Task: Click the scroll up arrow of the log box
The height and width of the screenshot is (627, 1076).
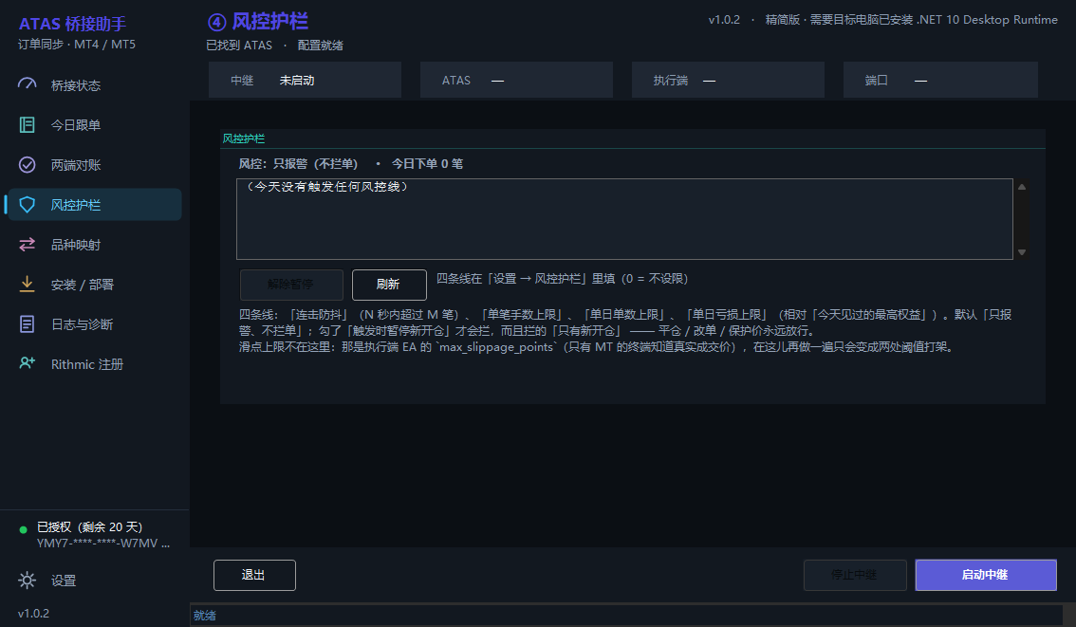Action: 1022,187
